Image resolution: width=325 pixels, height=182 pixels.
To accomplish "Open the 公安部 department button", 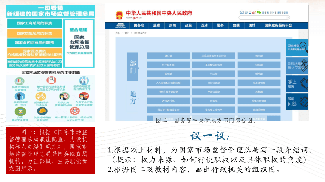I will [259, 65].
